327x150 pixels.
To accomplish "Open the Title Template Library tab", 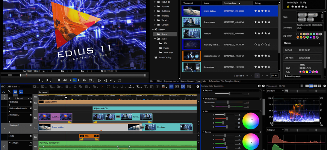I will click(230, 81).
